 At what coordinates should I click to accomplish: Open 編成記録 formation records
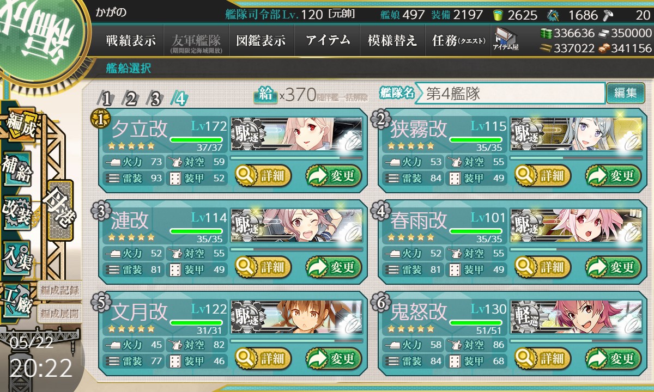point(59,290)
